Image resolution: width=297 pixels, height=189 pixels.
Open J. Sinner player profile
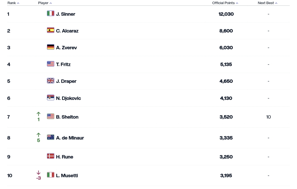[x=65, y=14]
